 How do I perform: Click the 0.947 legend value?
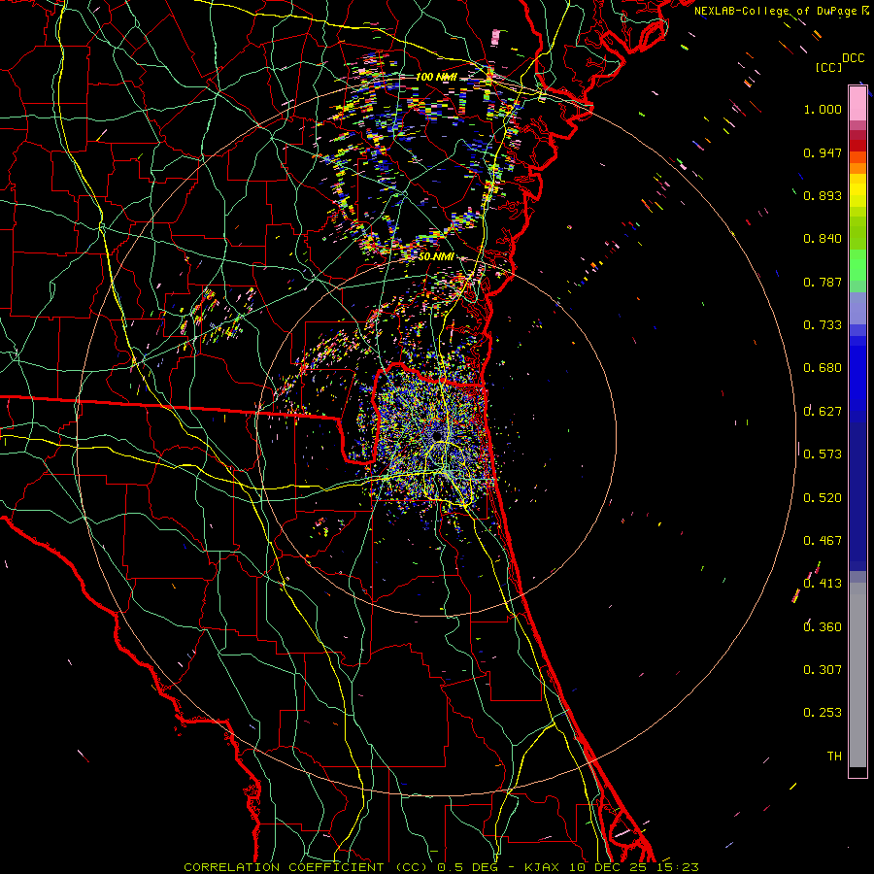(823, 152)
